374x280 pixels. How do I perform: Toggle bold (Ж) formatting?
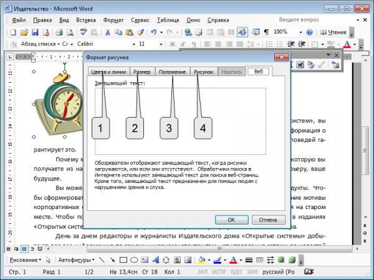[172, 44]
